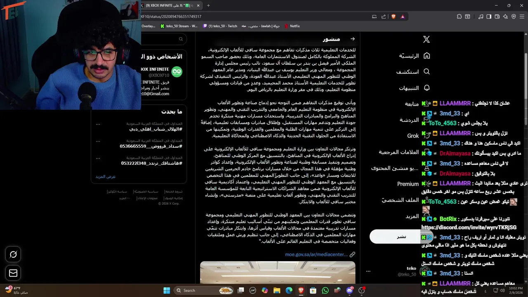Open options for the سداد_قرووض trend

click(98, 141)
